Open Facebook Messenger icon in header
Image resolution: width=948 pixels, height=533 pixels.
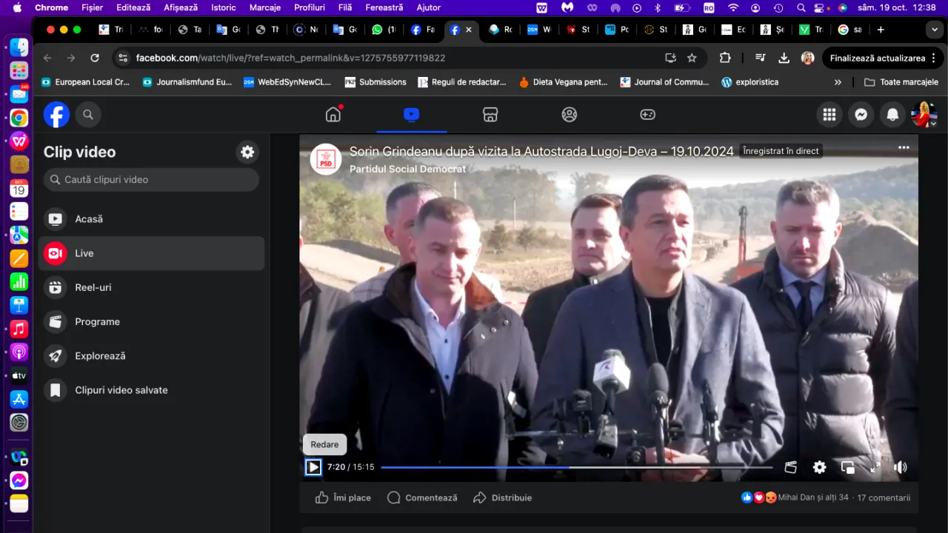861,115
